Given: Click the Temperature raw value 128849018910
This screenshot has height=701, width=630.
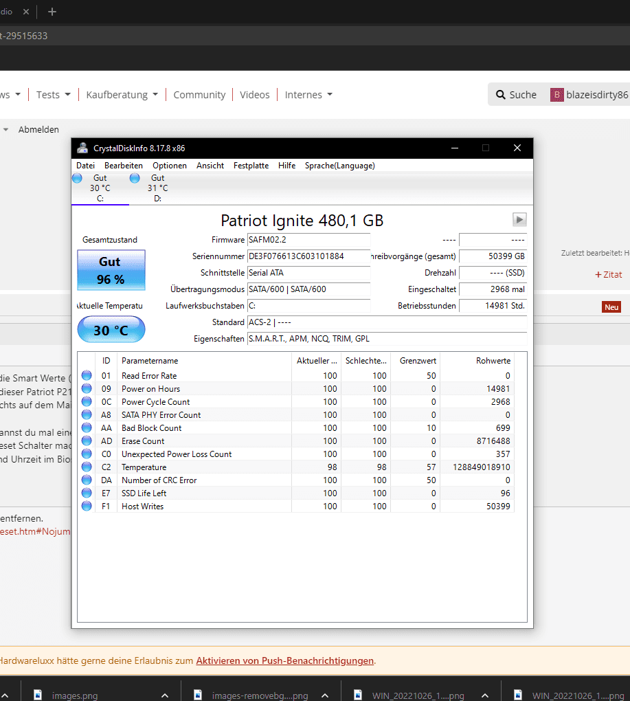Looking at the screenshot, I should (x=481, y=467).
